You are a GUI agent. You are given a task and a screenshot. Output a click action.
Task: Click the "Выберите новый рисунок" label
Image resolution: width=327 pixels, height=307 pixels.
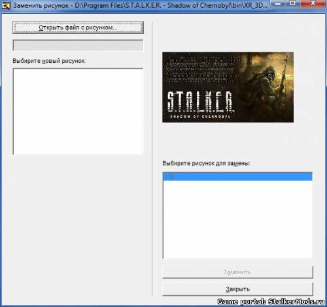49,61
